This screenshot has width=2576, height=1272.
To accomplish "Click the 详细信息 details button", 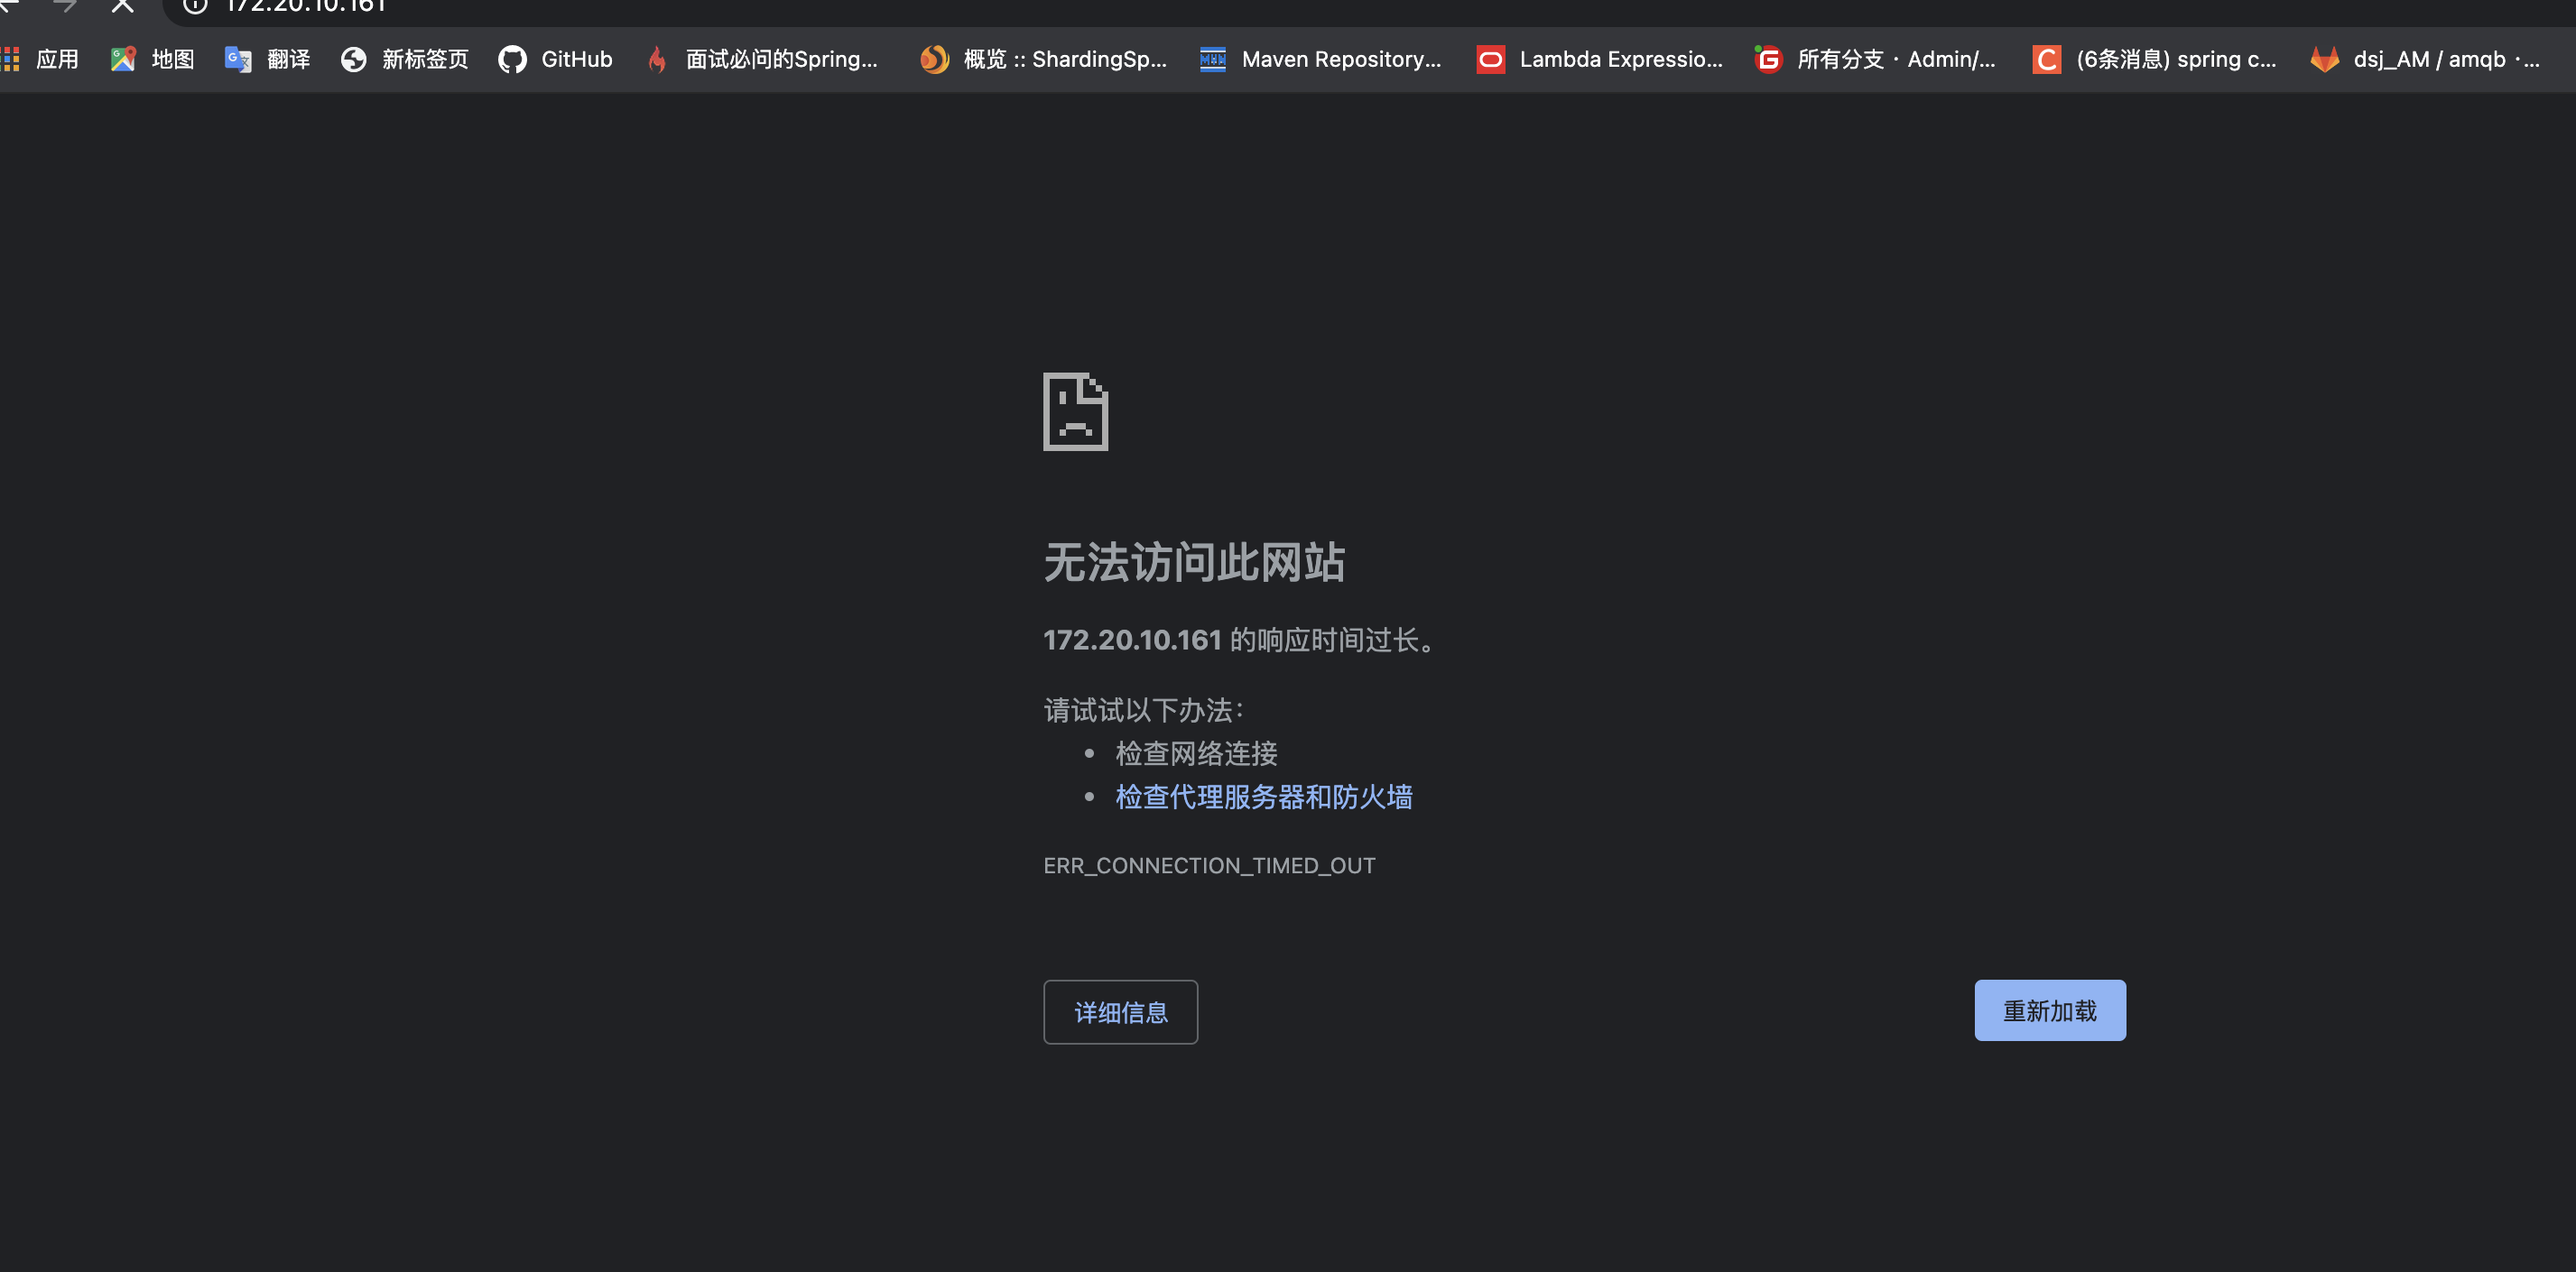I will (x=1121, y=1012).
